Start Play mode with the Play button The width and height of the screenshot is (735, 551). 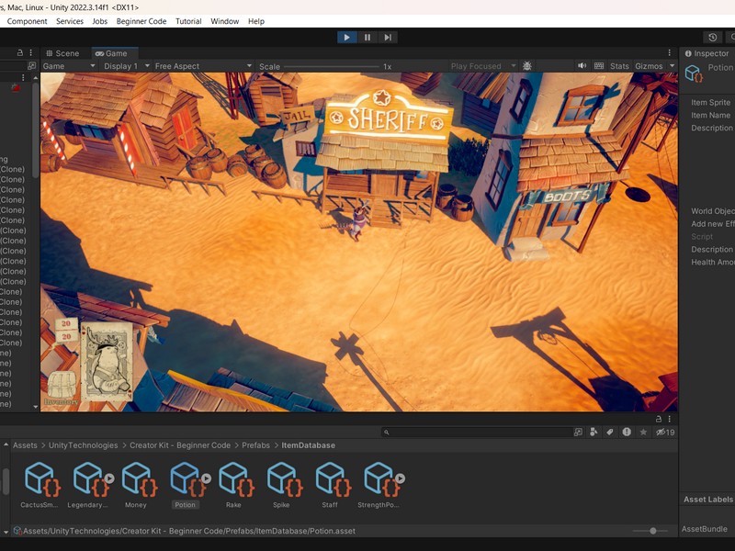[x=347, y=38]
